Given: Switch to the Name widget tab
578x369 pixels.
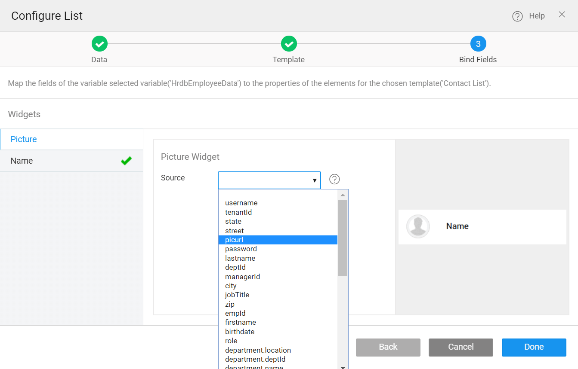Looking at the screenshot, I should click(22, 161).
